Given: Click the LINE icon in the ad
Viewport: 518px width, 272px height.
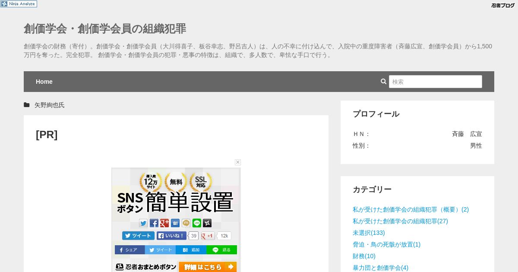Looking at the screenshot, I should [x=197, y=223].
